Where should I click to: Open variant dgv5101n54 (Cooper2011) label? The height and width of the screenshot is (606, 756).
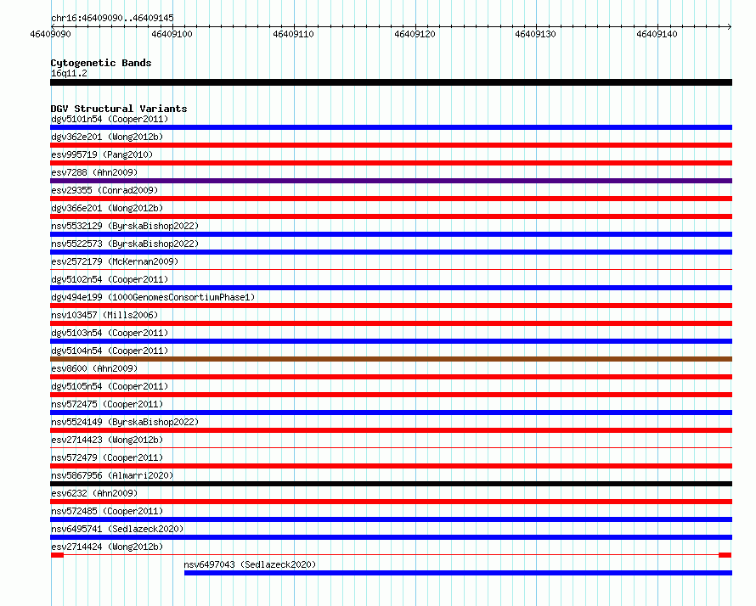click(x=110, y=119)
